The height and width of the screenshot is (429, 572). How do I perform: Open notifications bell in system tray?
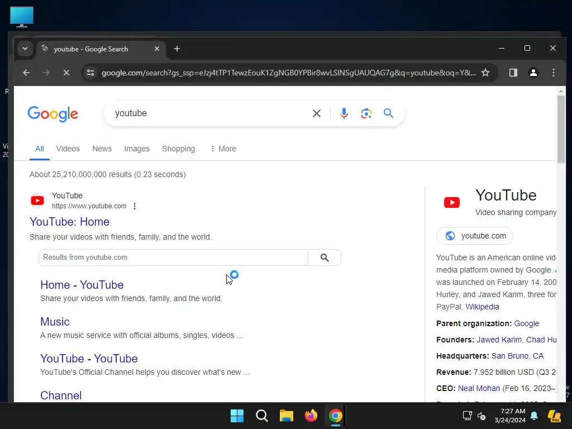coord(534,416)
